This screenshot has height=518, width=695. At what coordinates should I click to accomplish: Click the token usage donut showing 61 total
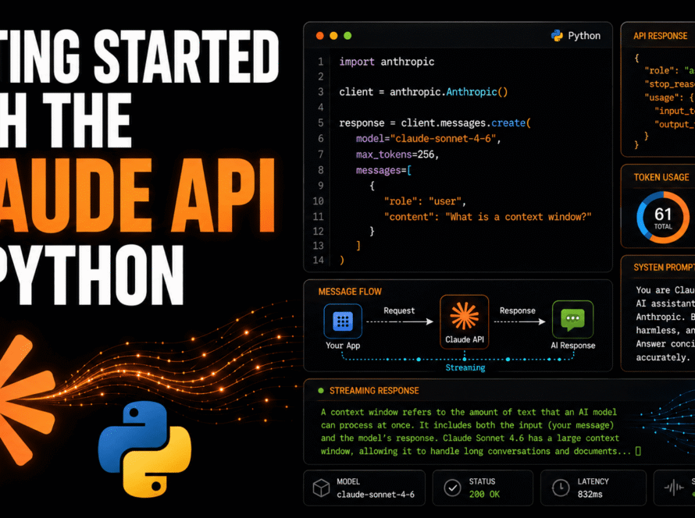663,218
